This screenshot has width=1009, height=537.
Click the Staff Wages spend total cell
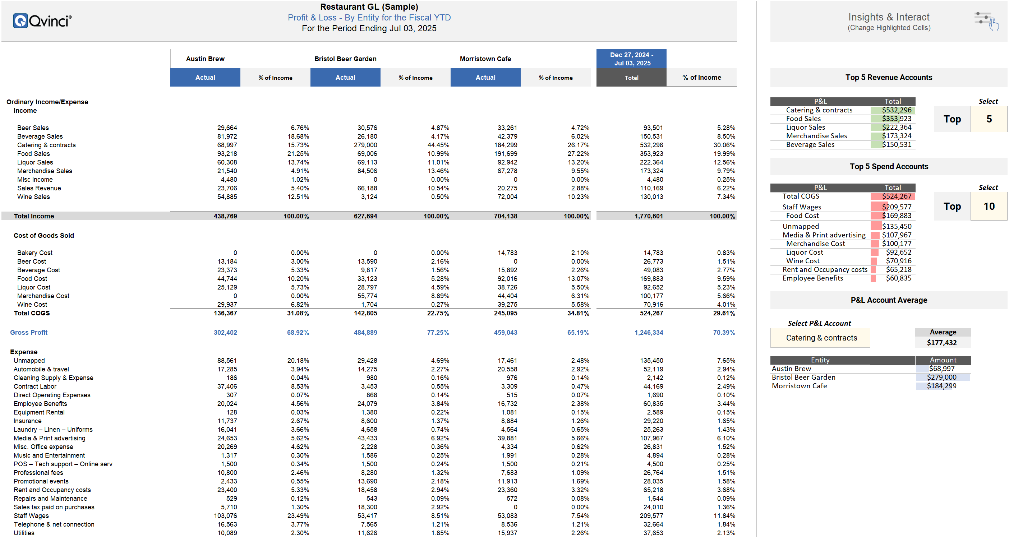click(x=893, y=207)
